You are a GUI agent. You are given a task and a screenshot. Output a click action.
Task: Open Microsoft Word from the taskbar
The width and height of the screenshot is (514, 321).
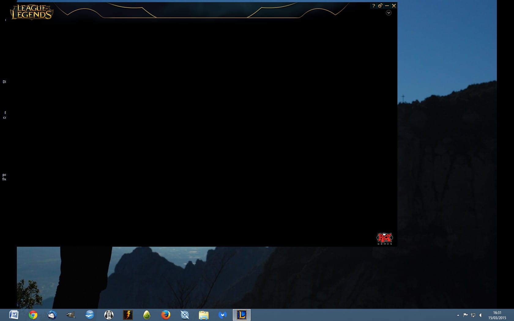pyautogui.click(x=14, y=315)
